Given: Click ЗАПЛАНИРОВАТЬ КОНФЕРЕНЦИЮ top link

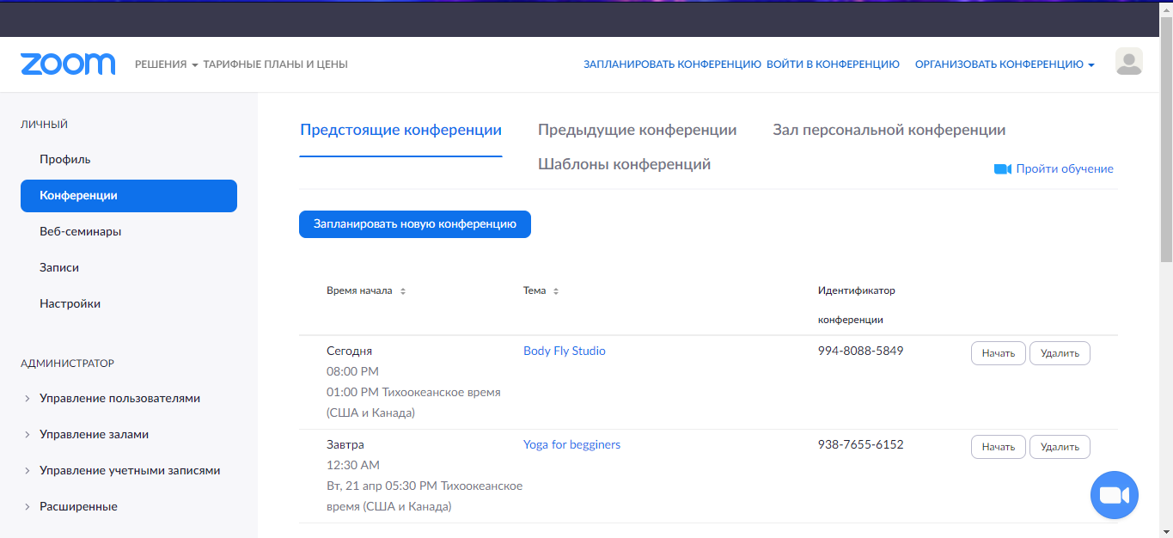Looking at the screenshot, I should coord(672,64).
